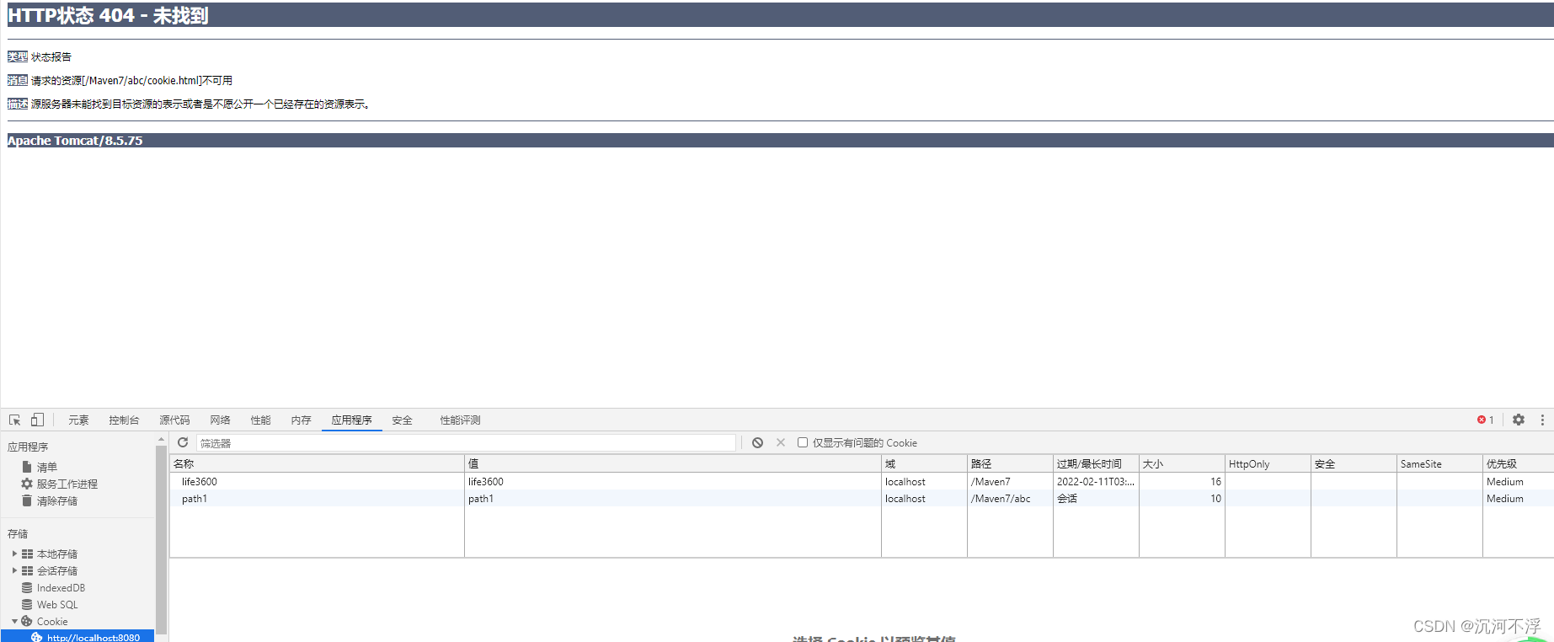Click the Cookie icon in sidebar
The height and width of the screenshot is (642, 1554).
pyautogui.click(x=27, y=621)
